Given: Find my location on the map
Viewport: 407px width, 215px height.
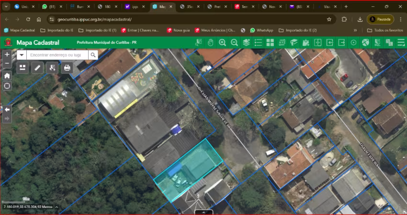Looking at the screenshot, I should click(7, 86).
